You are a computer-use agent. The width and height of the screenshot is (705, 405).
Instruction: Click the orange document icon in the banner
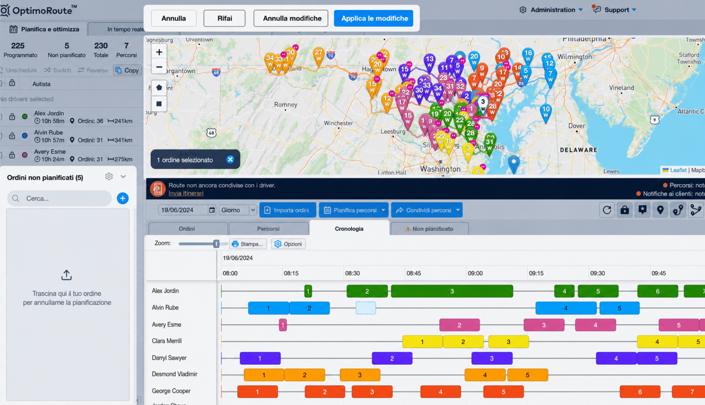click(x=157, y=189)
